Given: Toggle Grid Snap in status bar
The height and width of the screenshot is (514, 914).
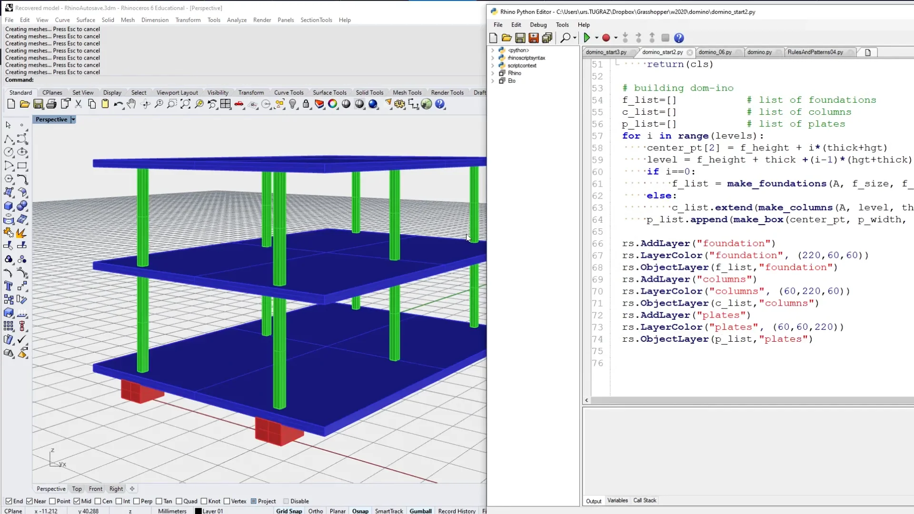Looking at the screenshot, I should click(289, 511).
